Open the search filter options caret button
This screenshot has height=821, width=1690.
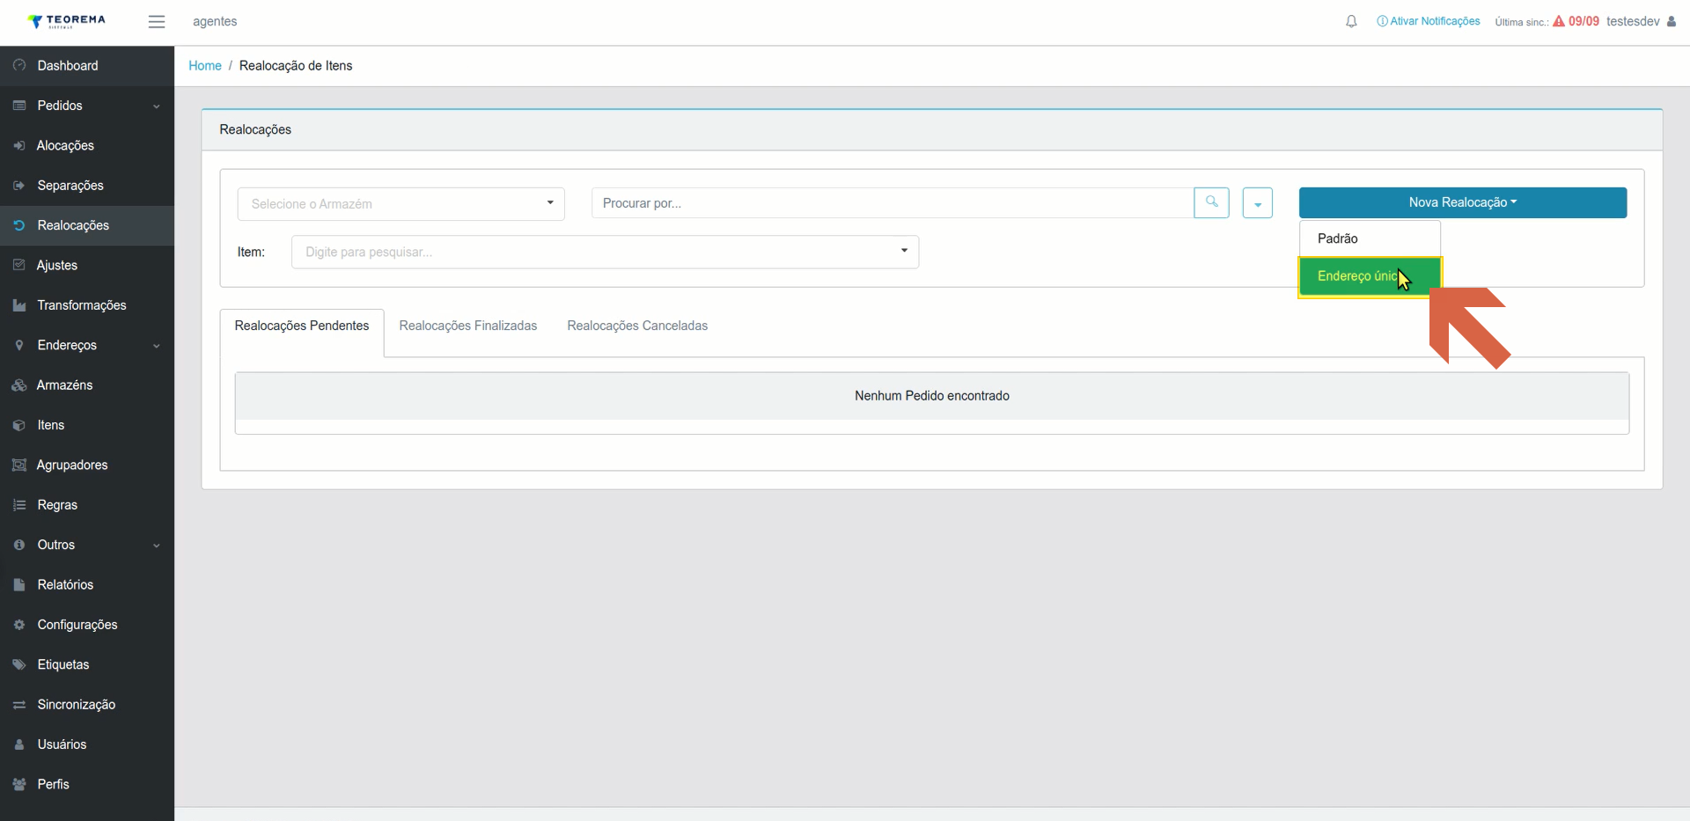[x=1257, y=203]
